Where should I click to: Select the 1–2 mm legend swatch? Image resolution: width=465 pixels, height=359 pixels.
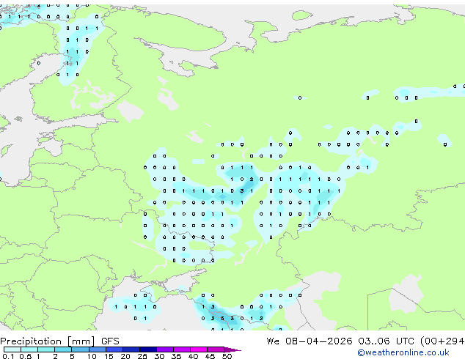[x=46, y=349]
